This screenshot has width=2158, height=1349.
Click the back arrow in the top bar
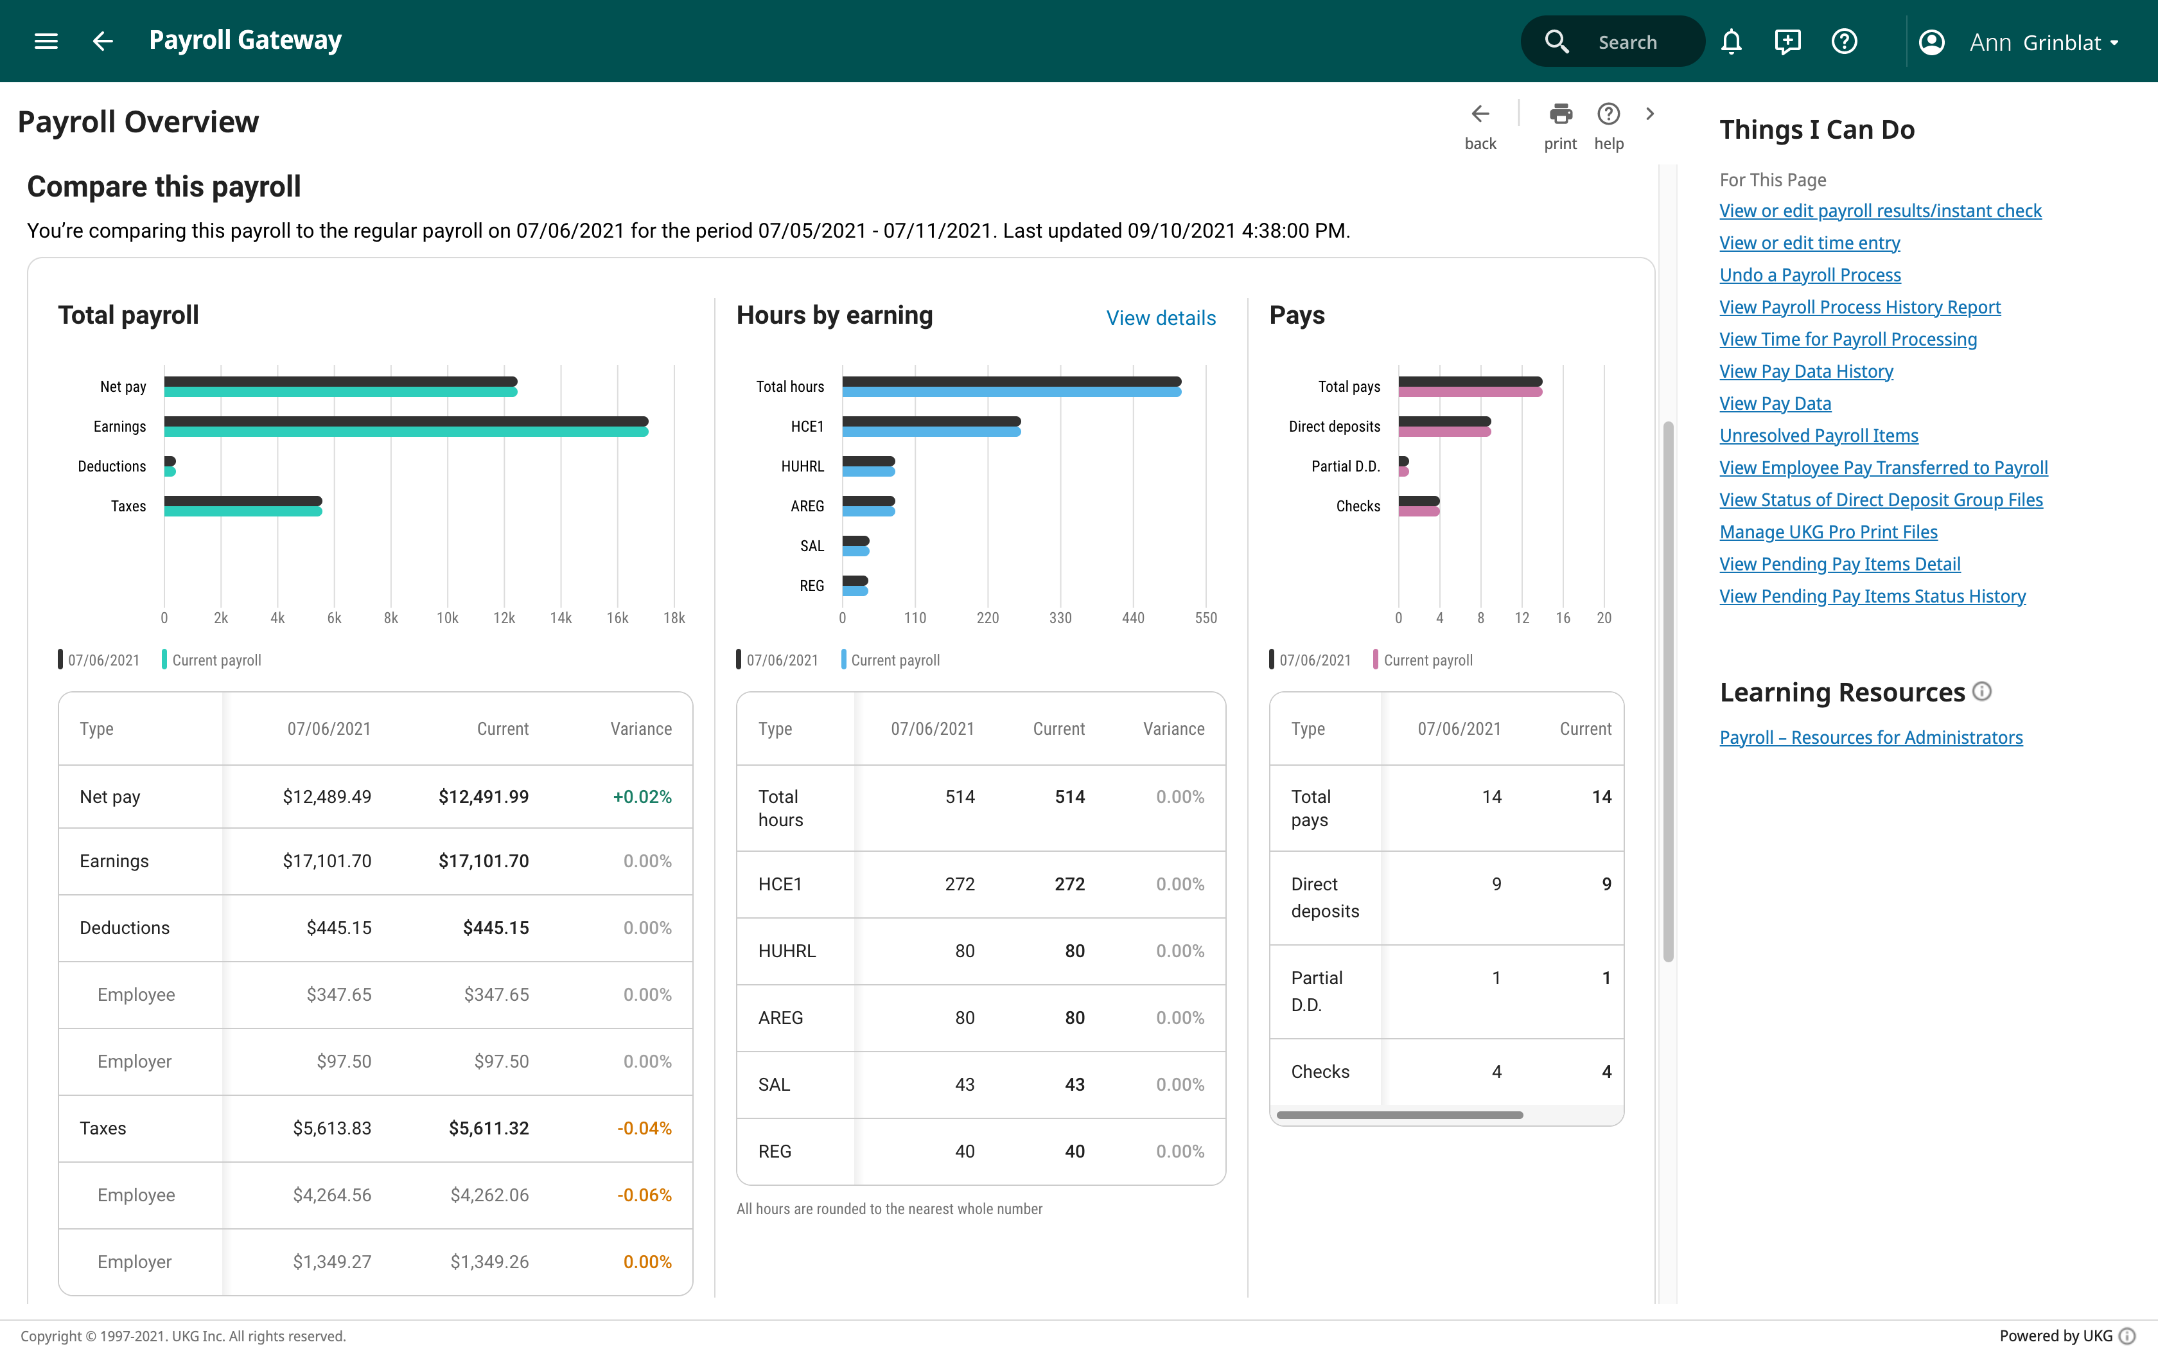point(101,41)
